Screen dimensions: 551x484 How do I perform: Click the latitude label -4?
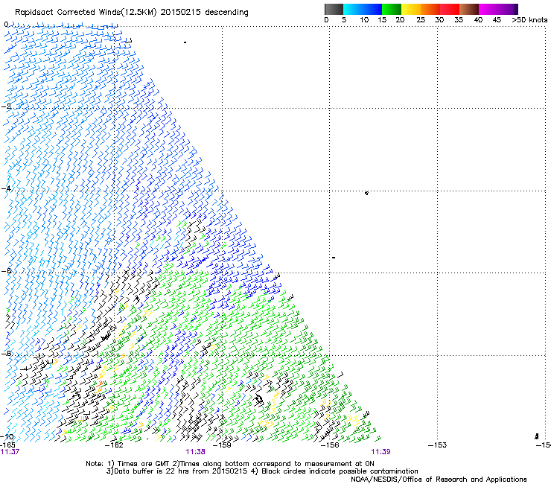click(7, 188)
